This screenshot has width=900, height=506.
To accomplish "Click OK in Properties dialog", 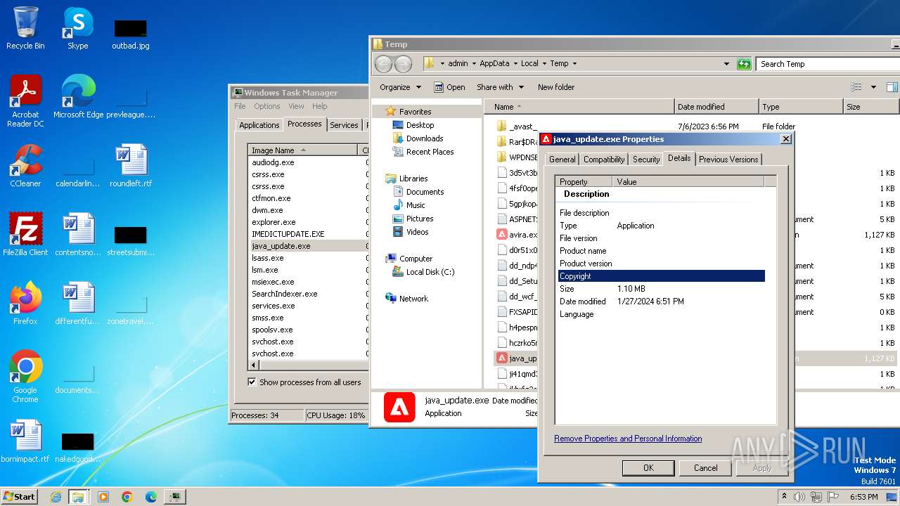I will coord(648,468).
